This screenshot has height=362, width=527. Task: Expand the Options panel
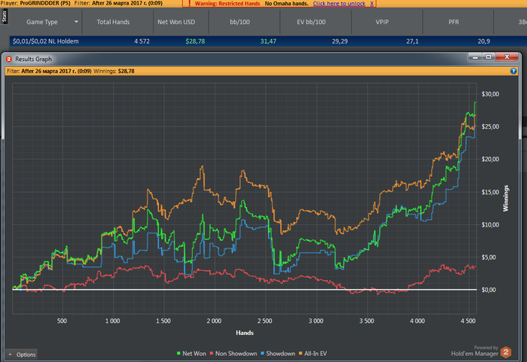click(22, 354)
